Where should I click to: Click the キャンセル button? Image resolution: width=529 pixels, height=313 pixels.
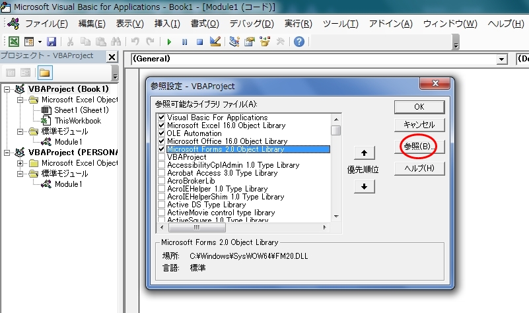tap(419, 125)
